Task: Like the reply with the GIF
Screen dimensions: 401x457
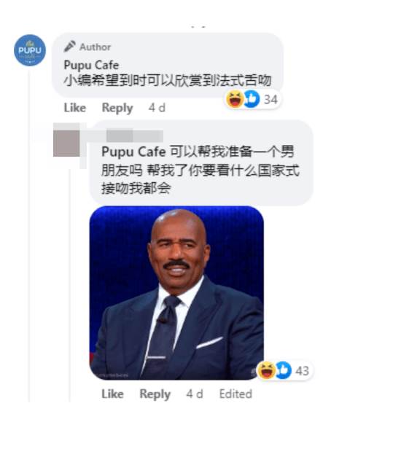Action: point(112,394)
